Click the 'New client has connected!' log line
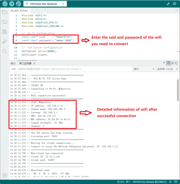The width and height of the screenshot is (180, 184). point(37,153)
